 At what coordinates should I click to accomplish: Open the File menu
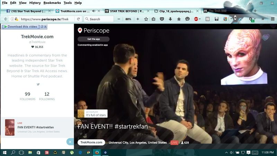[x=5, y=3]
